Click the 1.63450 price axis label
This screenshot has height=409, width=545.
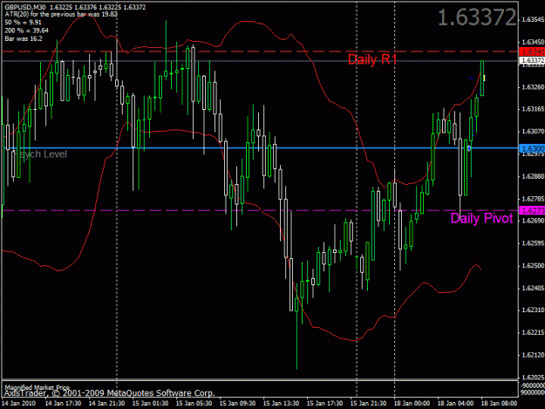point(533,42)
